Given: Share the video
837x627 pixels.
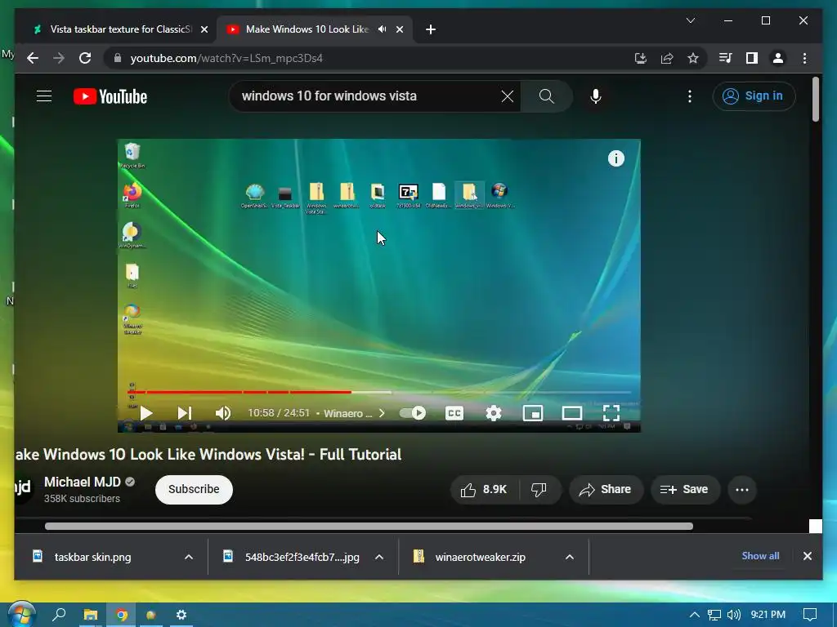Looking at the screenshot, I should [606, 490].
